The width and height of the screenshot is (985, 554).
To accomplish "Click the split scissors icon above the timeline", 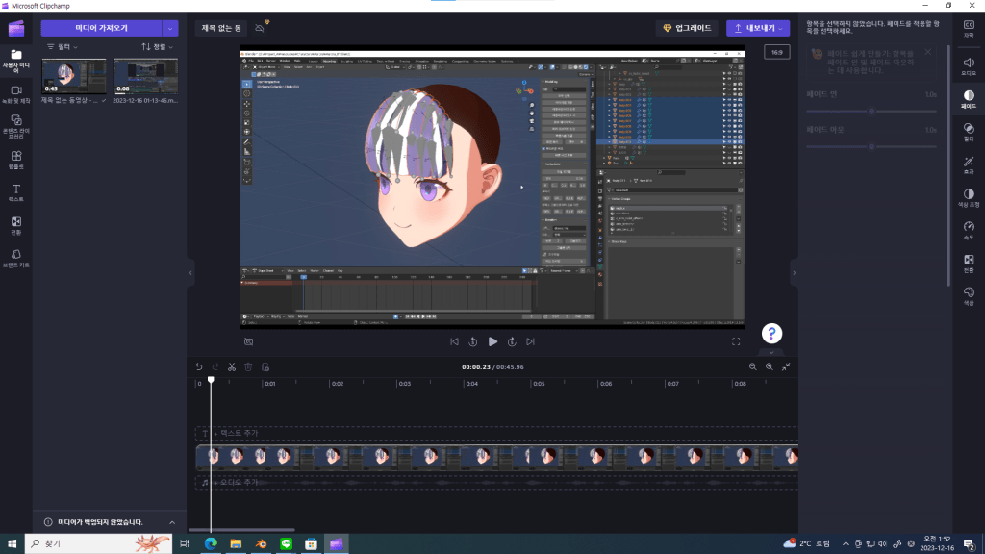I will (232, 366).
